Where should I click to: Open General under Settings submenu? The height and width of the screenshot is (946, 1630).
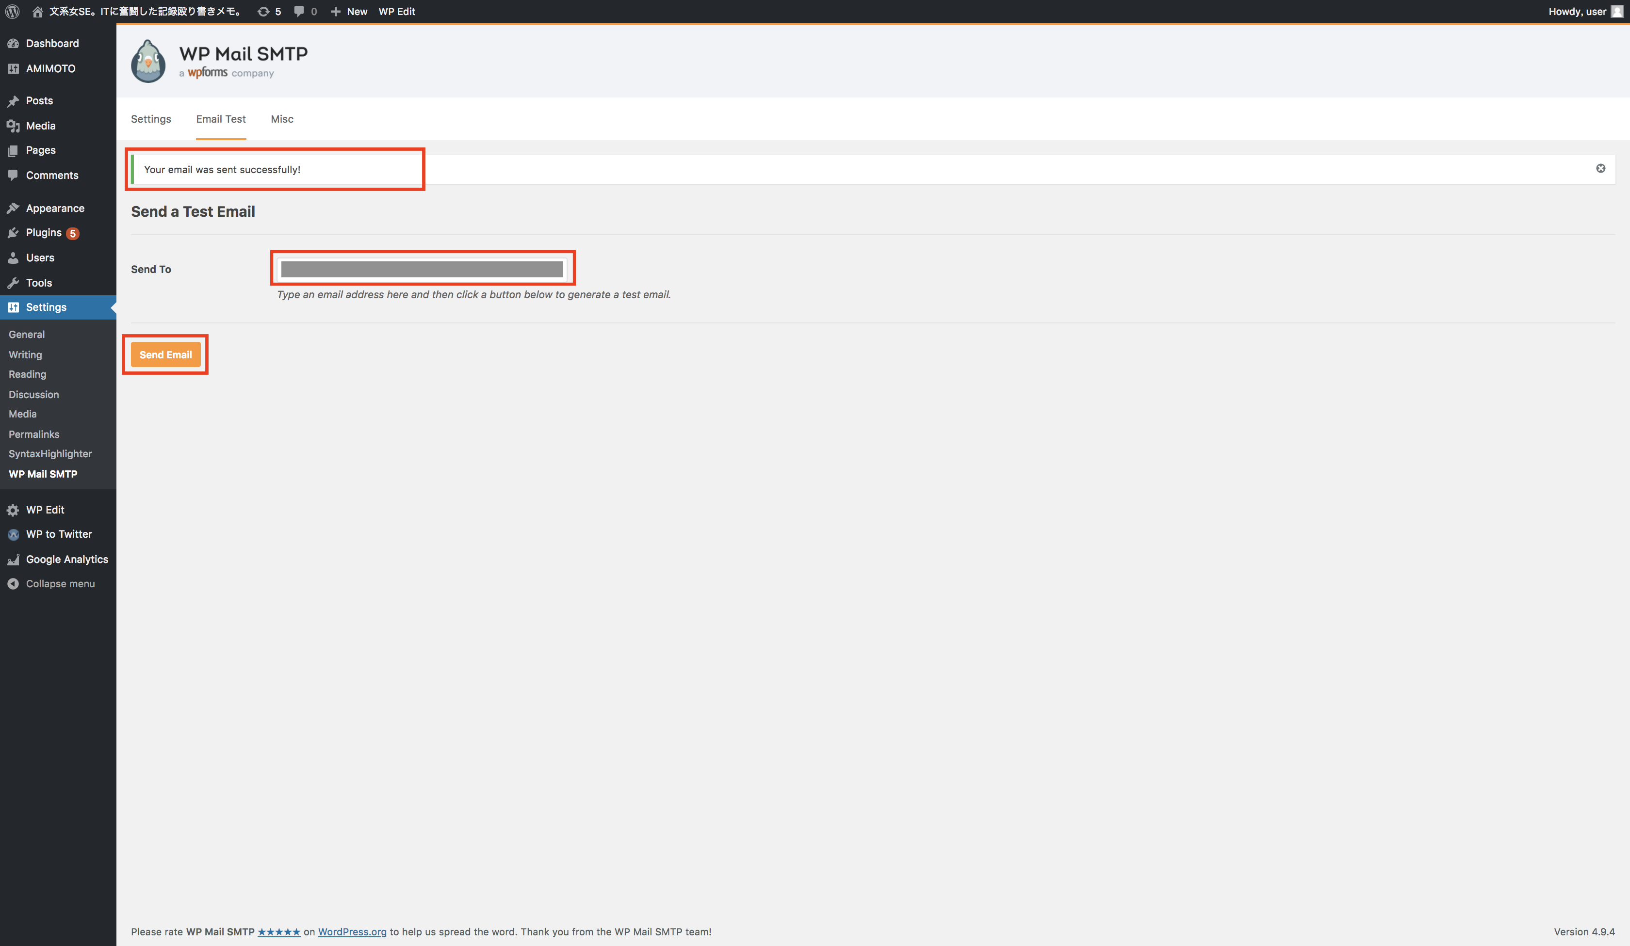[x=27, y=334]
